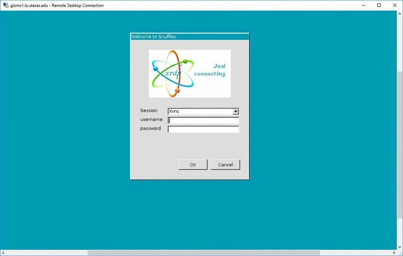Click the xrdp logo image
This screenshot has height=256, width=403.
[190, 74]
